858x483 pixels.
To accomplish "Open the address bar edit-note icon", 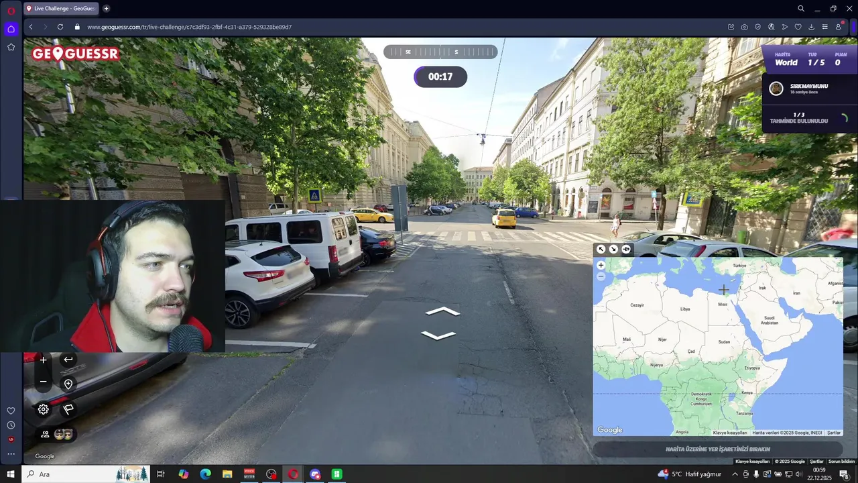I will [x=731, y=27].
